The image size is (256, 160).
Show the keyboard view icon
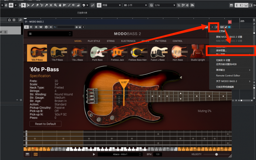click(27, 154)
